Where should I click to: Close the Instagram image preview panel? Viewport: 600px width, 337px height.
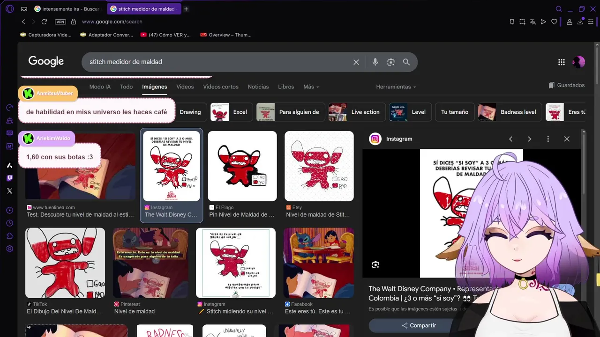click(x=567, y=139)
